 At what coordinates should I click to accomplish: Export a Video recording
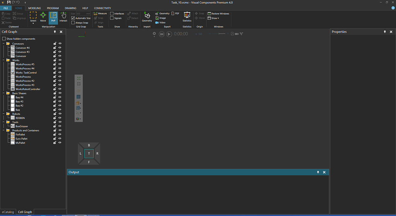coord(160,22)
